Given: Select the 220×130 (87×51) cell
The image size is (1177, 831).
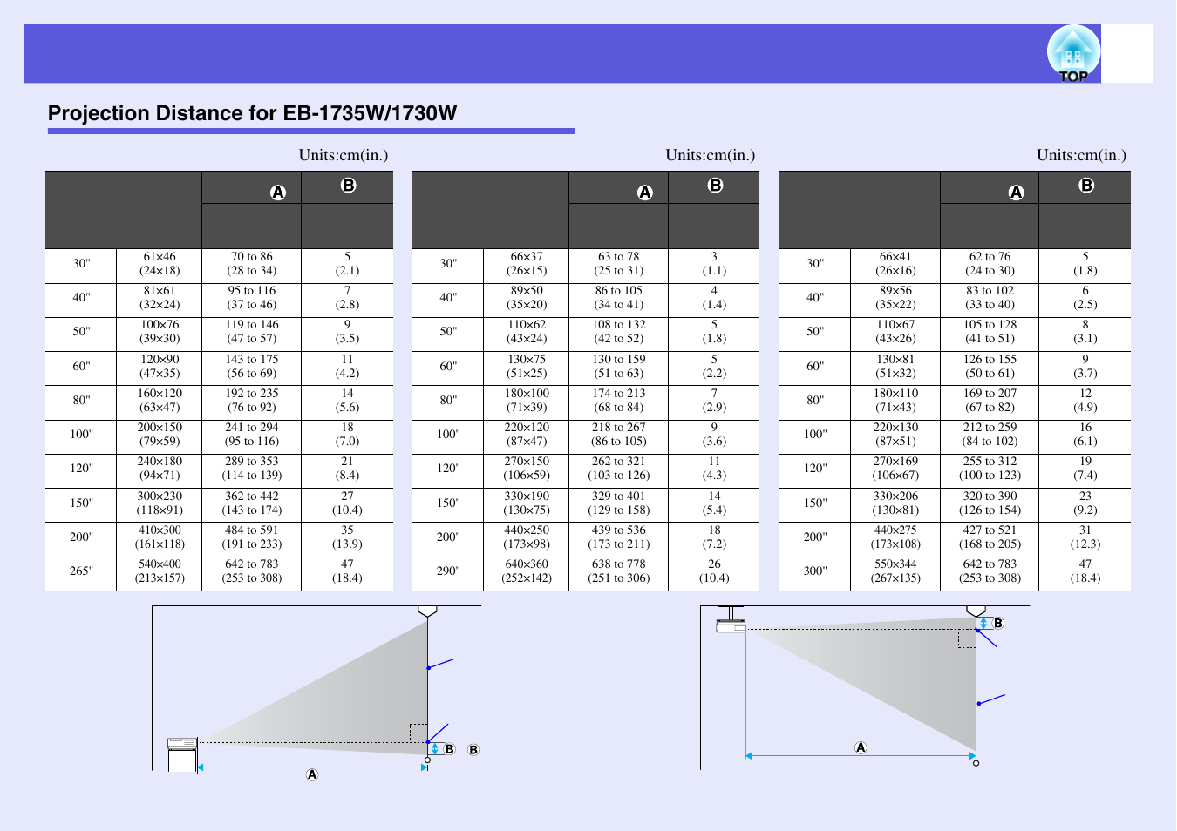Looking at the screenshot, I should (895, 435).
